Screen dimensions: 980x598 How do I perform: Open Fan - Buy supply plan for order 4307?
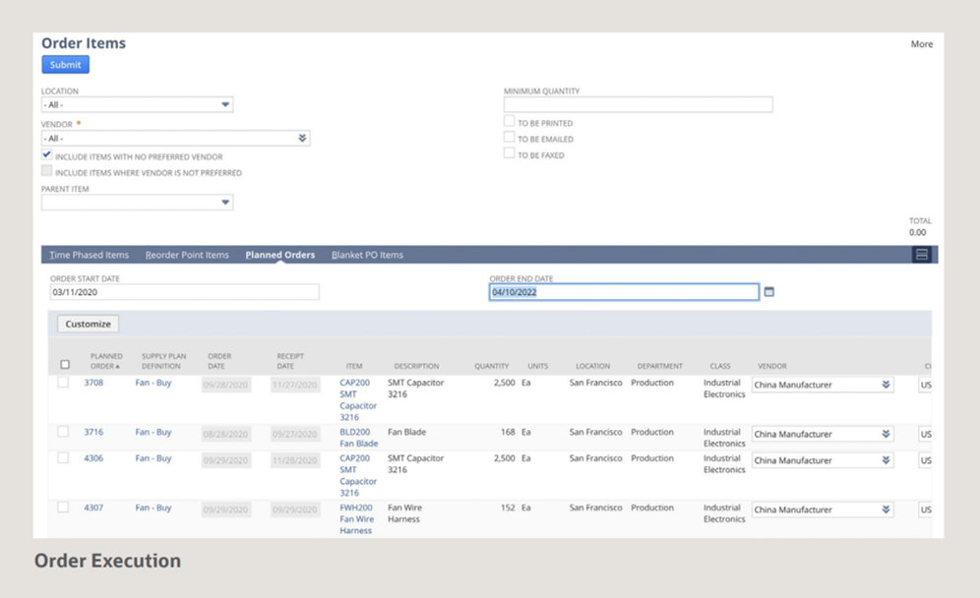click(153, 508)
